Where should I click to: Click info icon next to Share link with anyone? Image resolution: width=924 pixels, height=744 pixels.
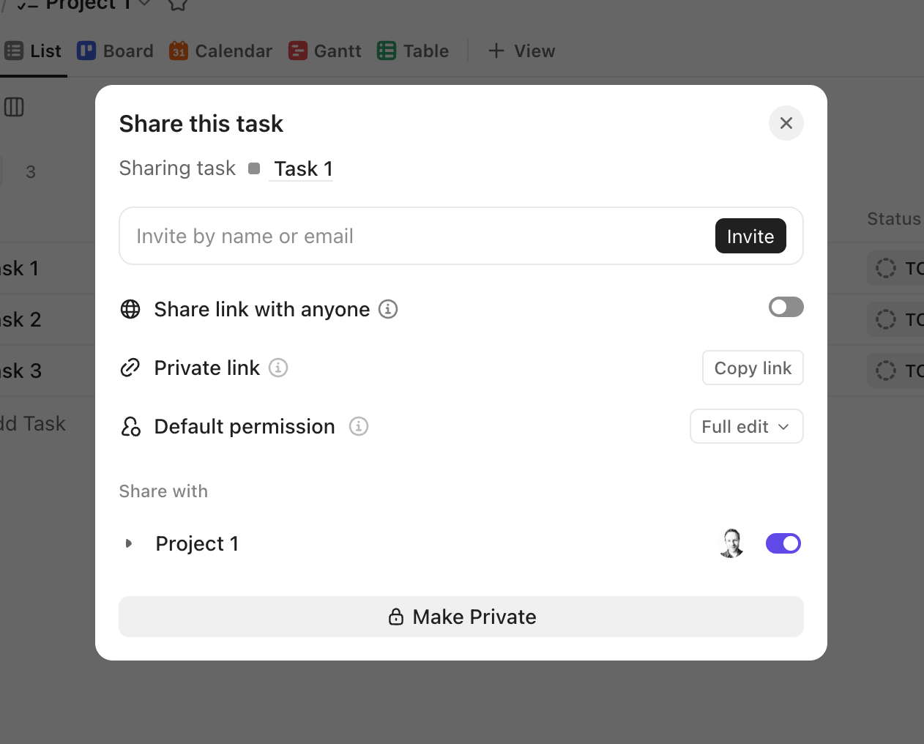pyautogui.click(x=388, y=309)
